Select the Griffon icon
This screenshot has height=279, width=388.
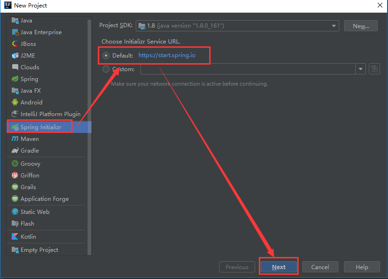coord(15,175)
